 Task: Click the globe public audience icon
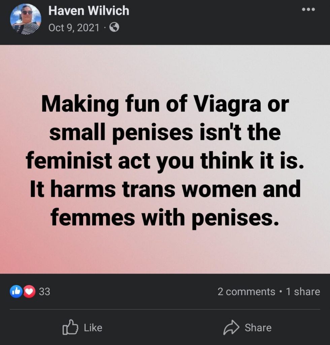click(x=114, y=28)
